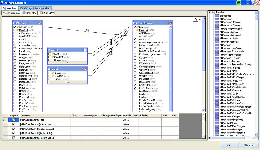The height and width of the screenshot is (150, 260).
Task: Click Alias cell of [KHKKontokorrent].[Kto] row
Action: (x=76, y=120)
